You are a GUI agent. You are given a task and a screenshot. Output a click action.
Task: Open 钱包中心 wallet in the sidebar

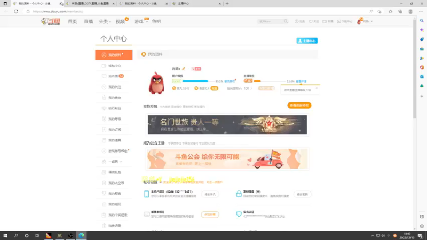pos(114,66)
